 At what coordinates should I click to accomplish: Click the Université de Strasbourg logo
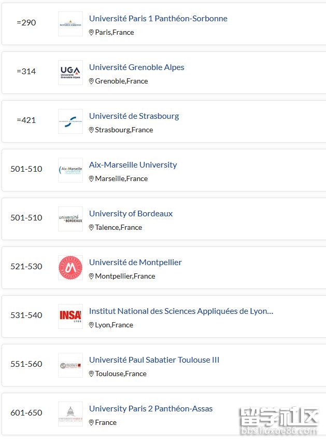[x=70, y=121]
